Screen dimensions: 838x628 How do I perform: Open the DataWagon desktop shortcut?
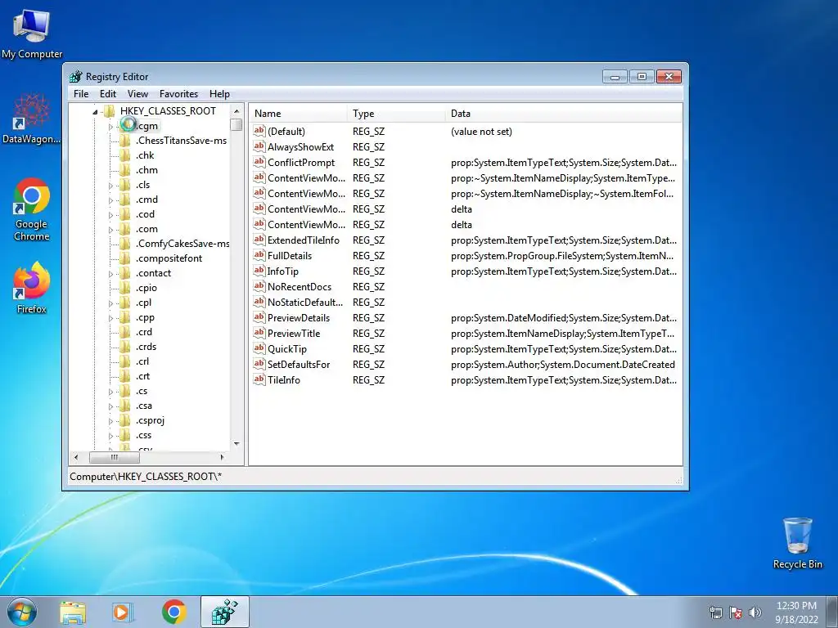pyautogui.click(x=31, y=119)
